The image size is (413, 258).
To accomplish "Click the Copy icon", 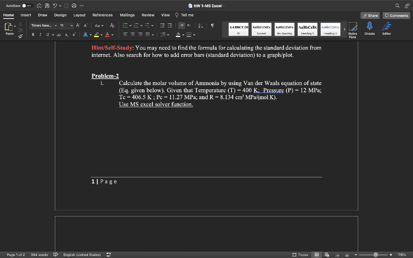I will point(20,30).
